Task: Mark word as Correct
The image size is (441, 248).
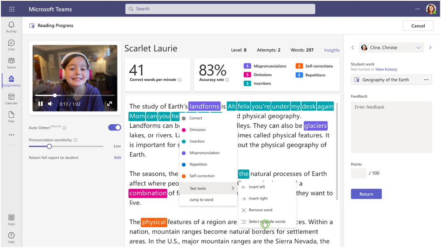Action: coord(208,118)
